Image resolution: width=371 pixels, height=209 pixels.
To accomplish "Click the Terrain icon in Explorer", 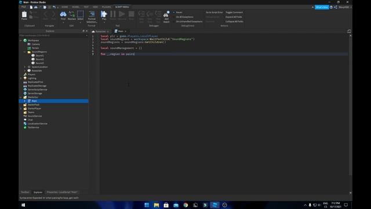I will pyautogui.click(x=29, y=48).
